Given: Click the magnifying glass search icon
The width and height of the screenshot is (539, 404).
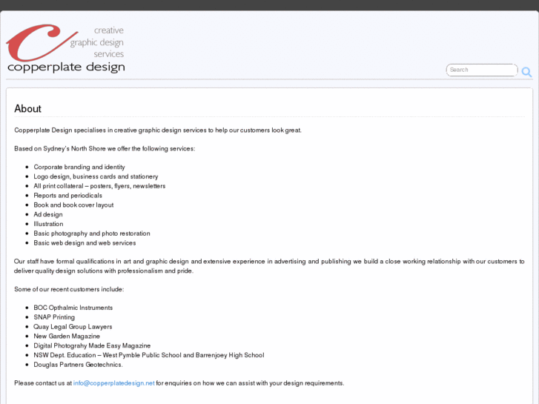Looking at the screenshot, I should 526,71.
